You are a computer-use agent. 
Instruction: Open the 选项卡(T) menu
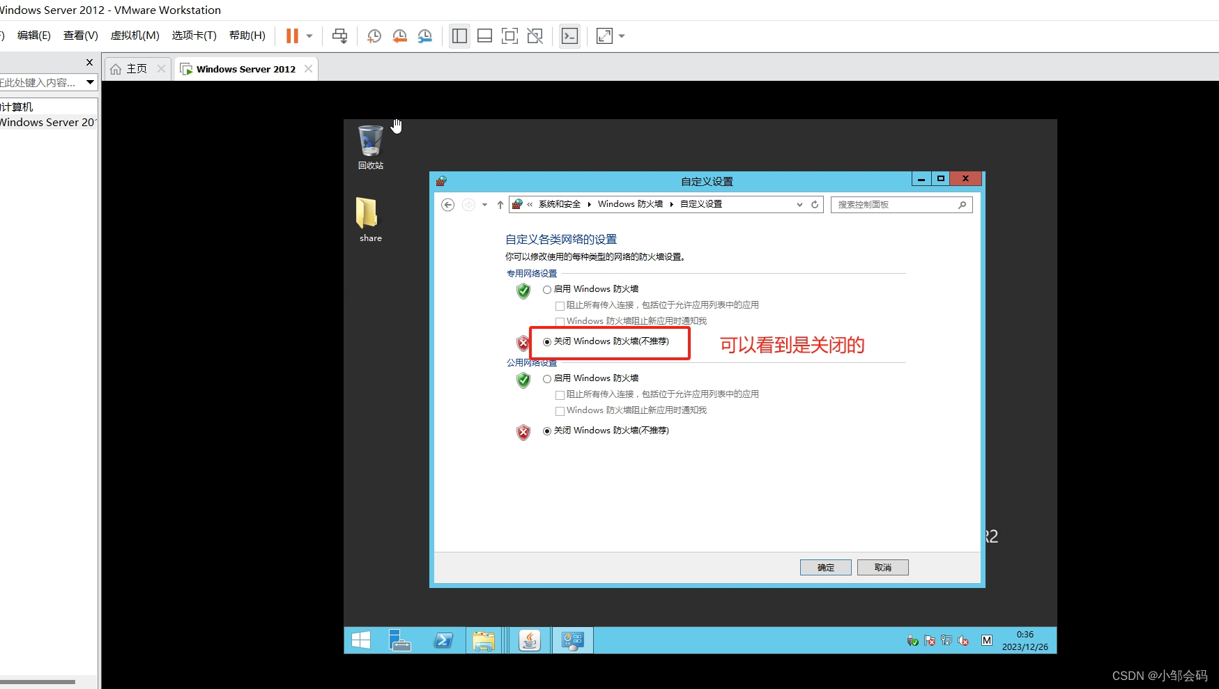(x=194, y=36)
